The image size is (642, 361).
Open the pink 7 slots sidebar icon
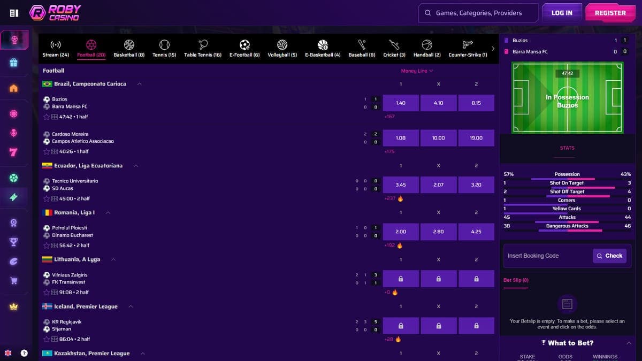coord(14,152)
